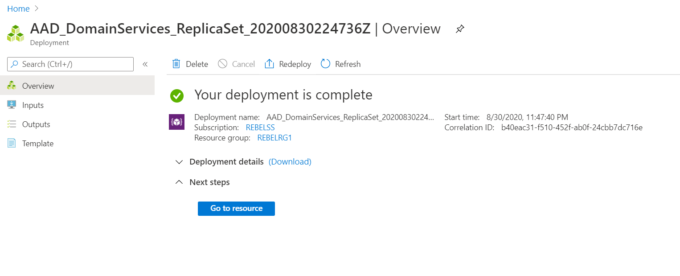Click the Go to resource button
Viewport: 680px width, 276px height.
[236, 208]
